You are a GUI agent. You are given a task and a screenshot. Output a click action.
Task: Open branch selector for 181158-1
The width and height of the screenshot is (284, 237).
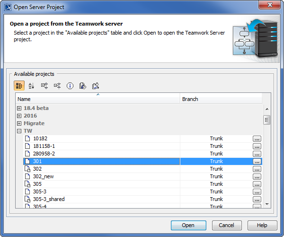[x=257, y=146]
